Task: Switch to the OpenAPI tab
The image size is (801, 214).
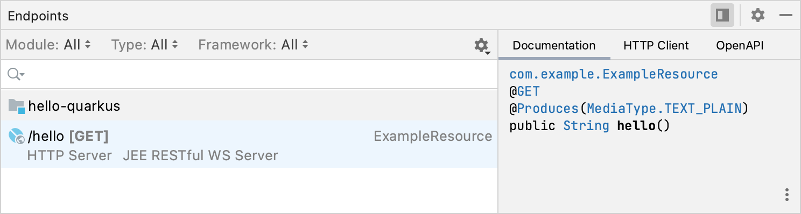Action: [740, 46]
